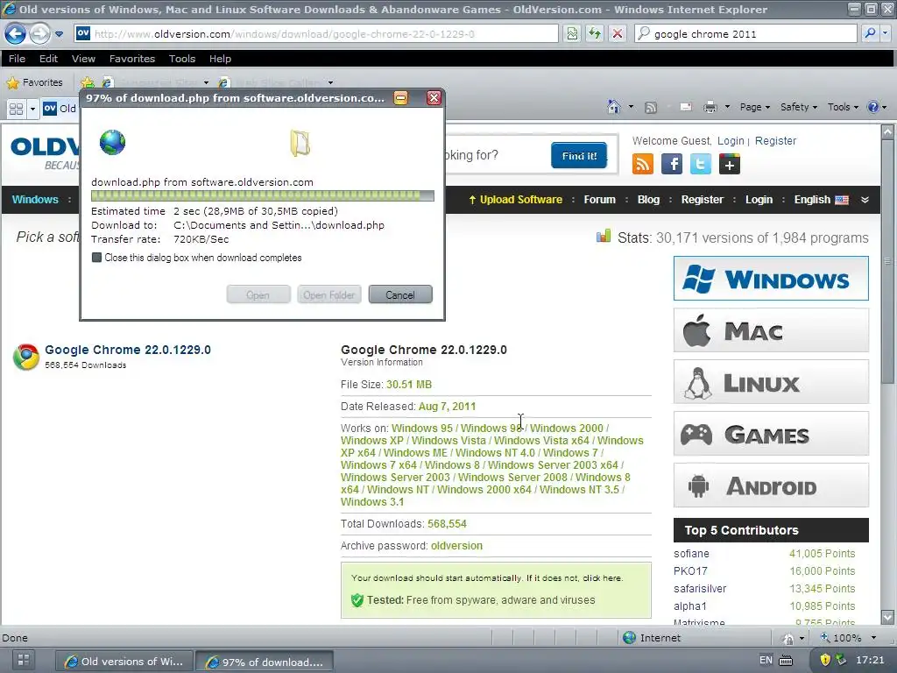Switch to Old versions of Wi... taskbar window

(x=124, y=662)
